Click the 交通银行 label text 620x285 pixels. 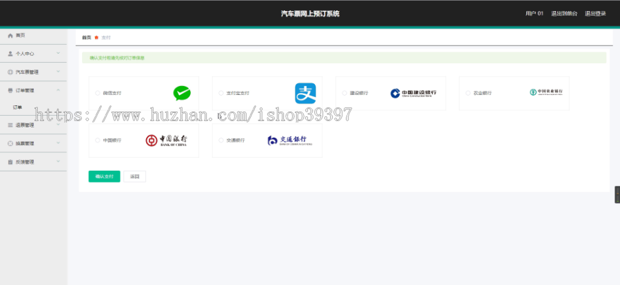(236, 140)
